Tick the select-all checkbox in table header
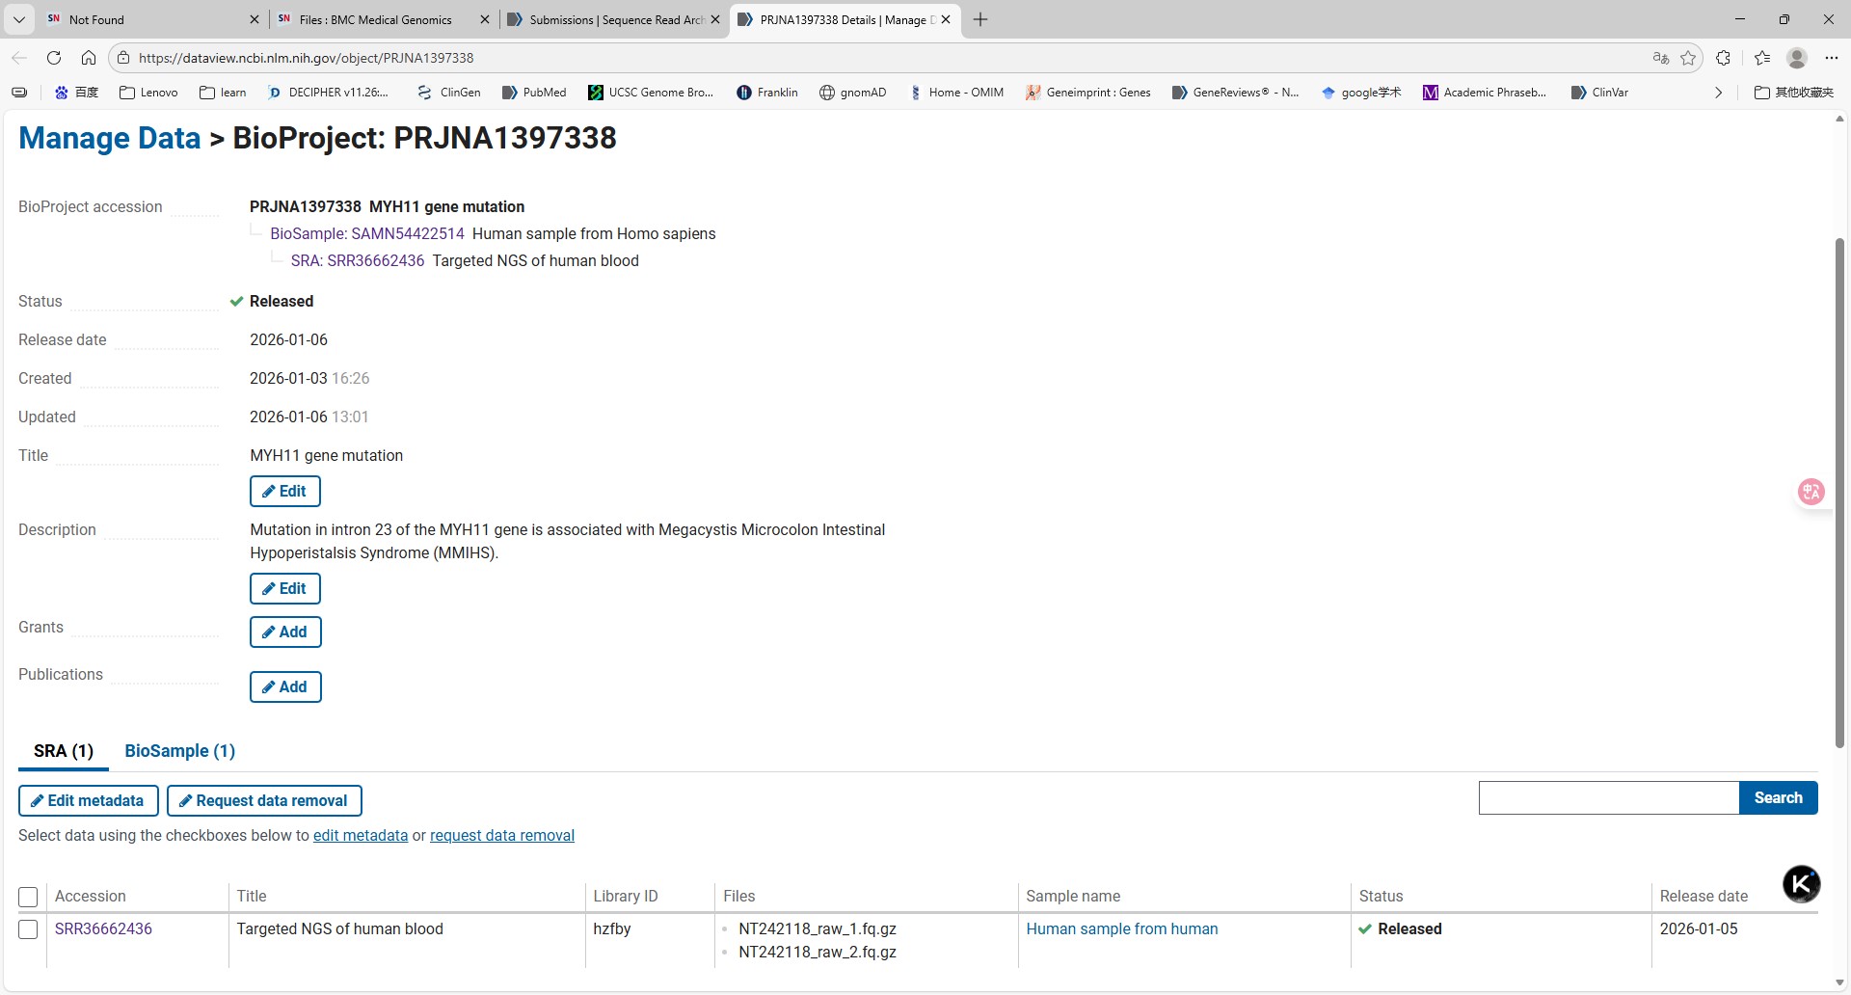Screen dimensions: 1851x995 coord(28,897)
